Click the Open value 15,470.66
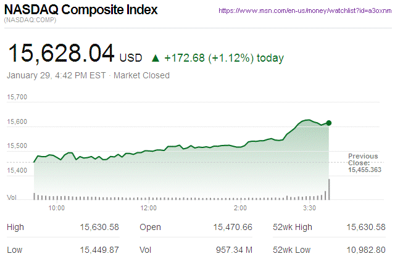The width and height of the screenshot is (395, 259). coord(233,228)
